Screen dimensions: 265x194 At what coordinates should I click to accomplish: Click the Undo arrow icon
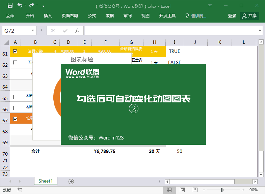[20, 5]
